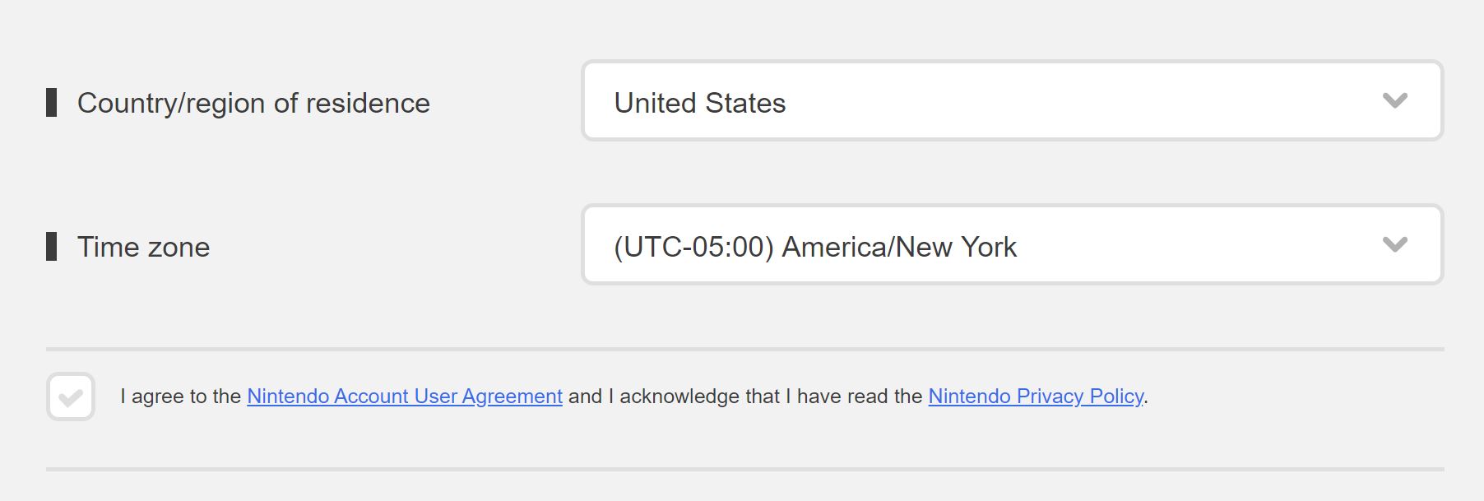
Task: Click the chevron arrow in the time zone dropdown
Action: click(1394, 245)
